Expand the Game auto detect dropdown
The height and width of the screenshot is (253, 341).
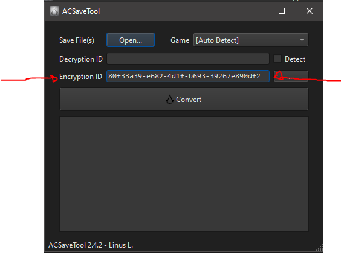coord(251,40)
